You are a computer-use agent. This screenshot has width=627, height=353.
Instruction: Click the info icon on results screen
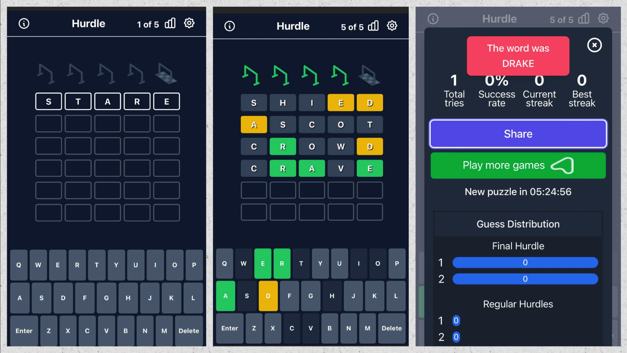tap(433, 19)
